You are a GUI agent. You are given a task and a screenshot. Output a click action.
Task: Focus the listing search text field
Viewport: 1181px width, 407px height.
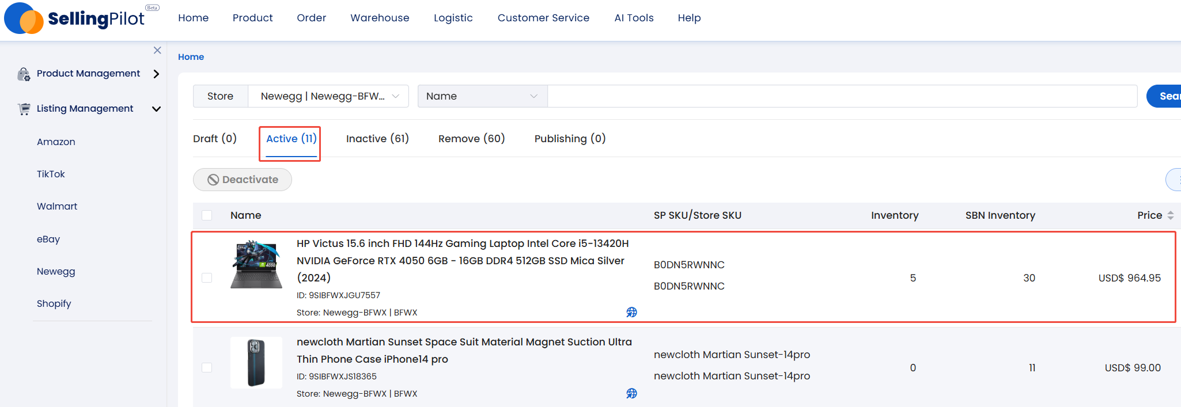(x=842, y=96)
